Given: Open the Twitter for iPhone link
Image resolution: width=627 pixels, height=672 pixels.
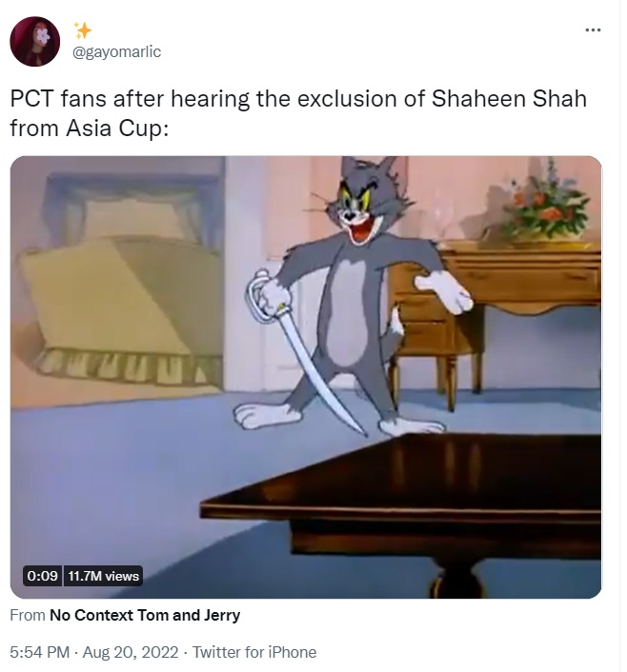Looking at the screenshot, I should [x=254, y=652].
